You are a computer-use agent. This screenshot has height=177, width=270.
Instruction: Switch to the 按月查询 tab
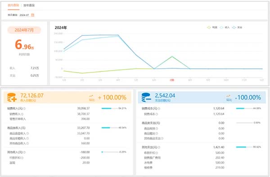pos(13,5)
